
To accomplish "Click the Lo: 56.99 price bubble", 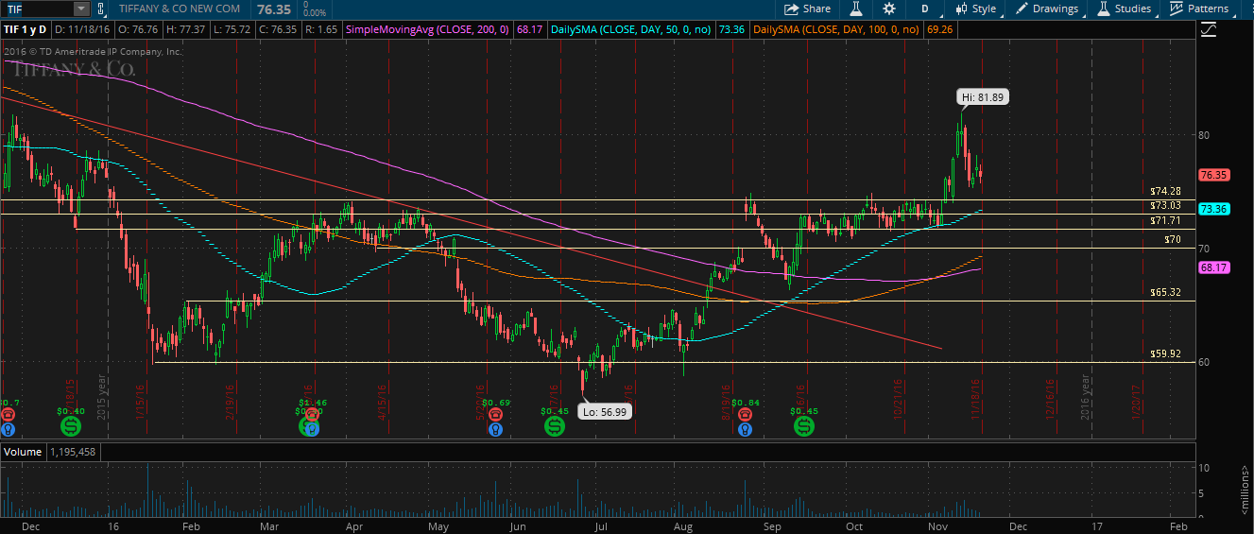I will (x=605, y=411).
